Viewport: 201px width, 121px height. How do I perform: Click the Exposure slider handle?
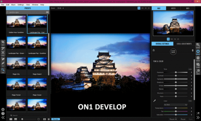[x=176, y=72]
